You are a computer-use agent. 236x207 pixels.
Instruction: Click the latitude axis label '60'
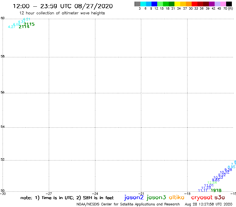3,18
